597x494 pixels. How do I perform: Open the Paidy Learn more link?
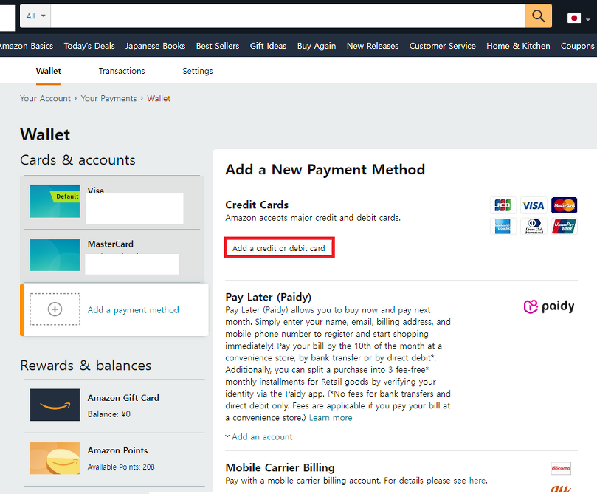point(331,418)
